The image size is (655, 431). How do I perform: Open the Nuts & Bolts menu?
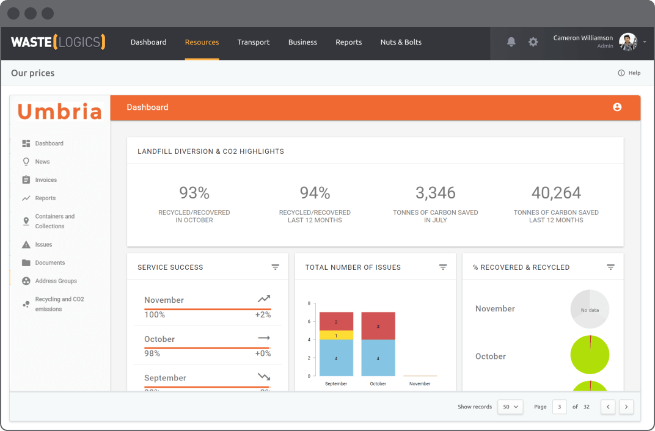tap(401, 42)
